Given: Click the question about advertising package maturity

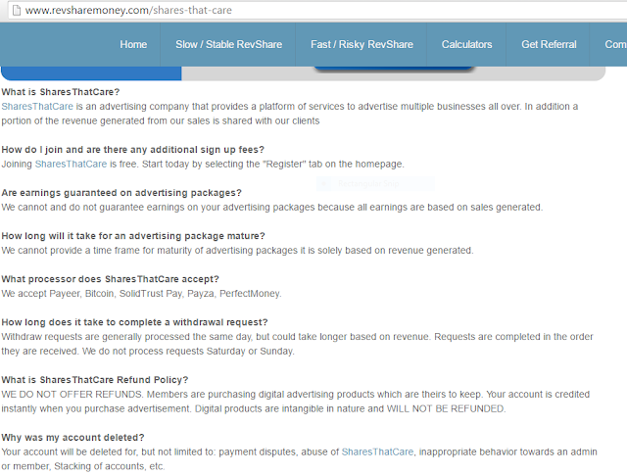Looking at the screenshot, I should click(133, 236).
